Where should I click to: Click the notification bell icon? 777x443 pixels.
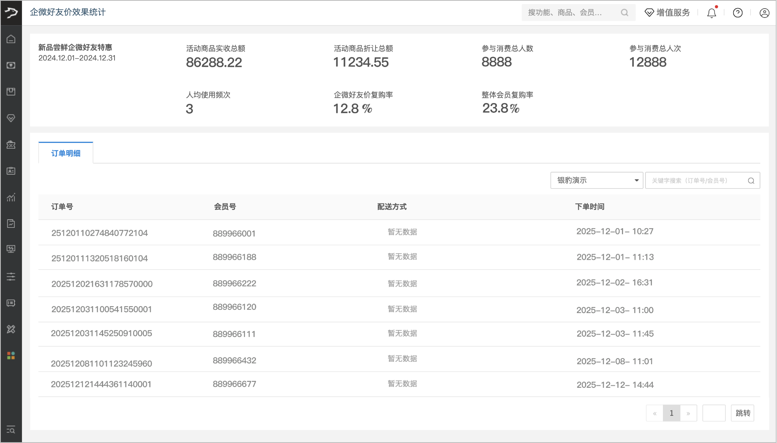click(x=711, y=13)
